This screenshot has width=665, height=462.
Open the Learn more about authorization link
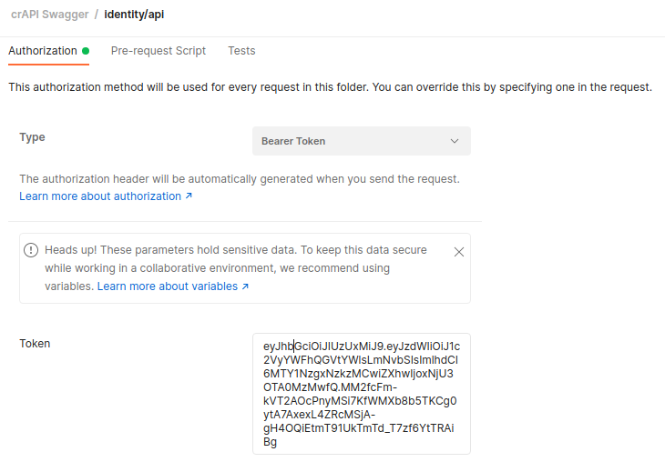100,196
